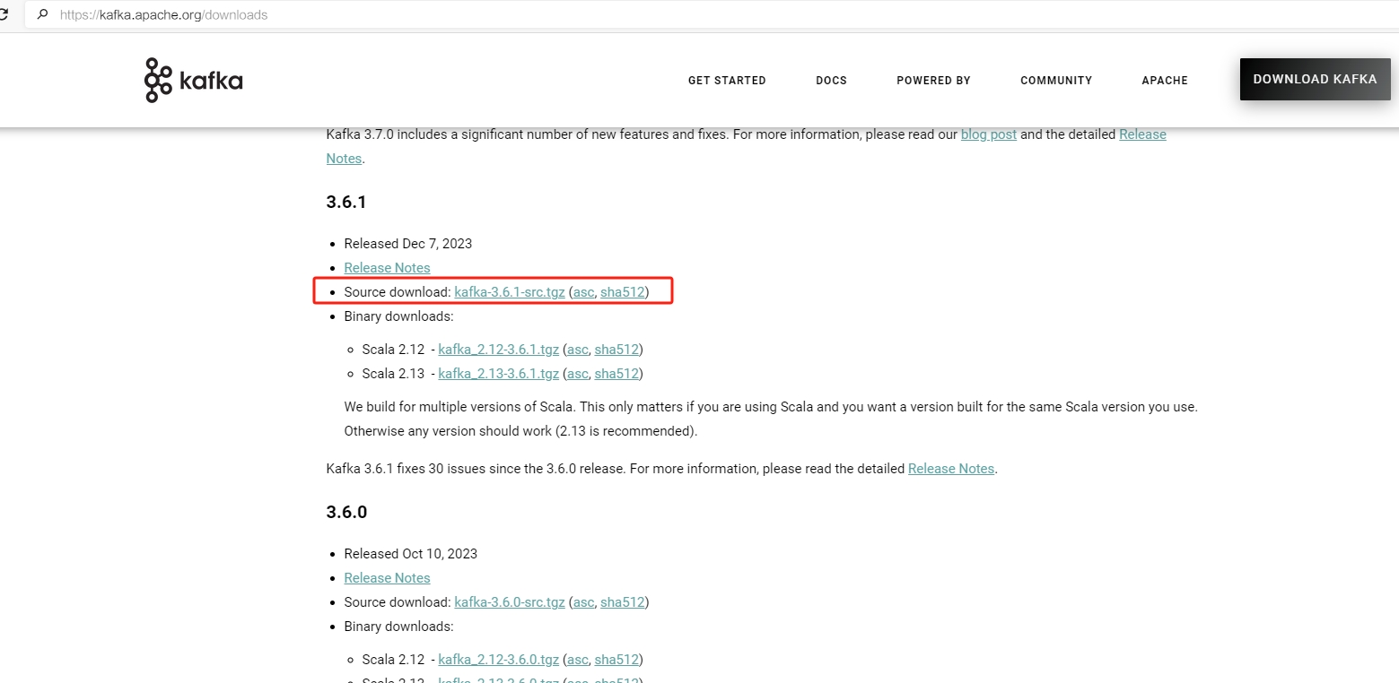Open asc link for kafka_2.12-3.6.0.tgz
The image size is (1399, 683).
click(x=578, y=660)
